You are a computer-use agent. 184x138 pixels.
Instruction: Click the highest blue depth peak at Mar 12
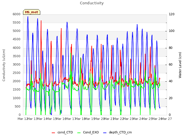[28, 17]
